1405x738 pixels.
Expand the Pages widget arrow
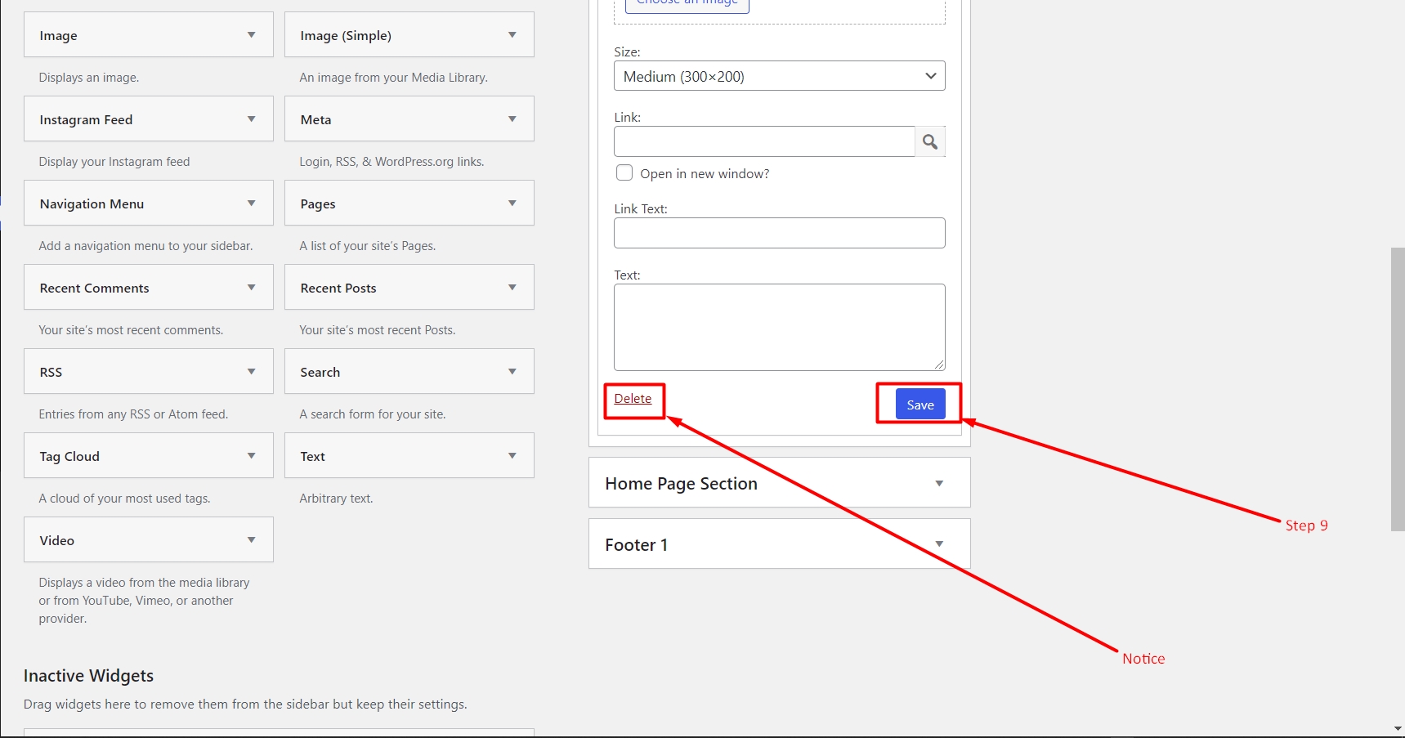click(x=512, y=204)
